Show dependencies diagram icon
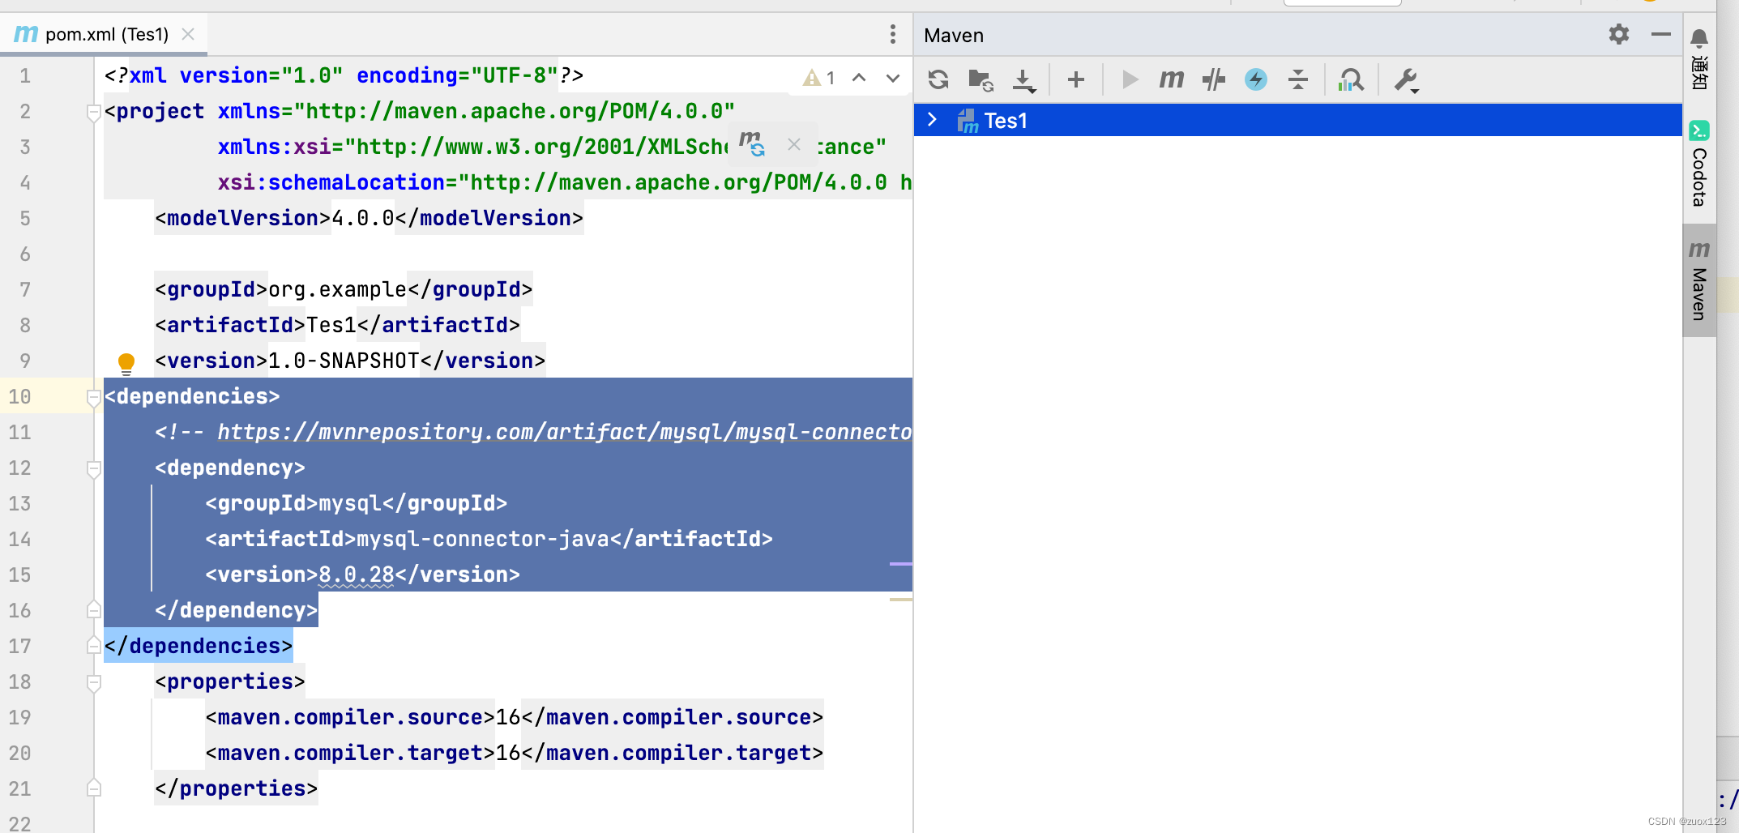This screenshot has width=1739, height=833. [1351, 79]
